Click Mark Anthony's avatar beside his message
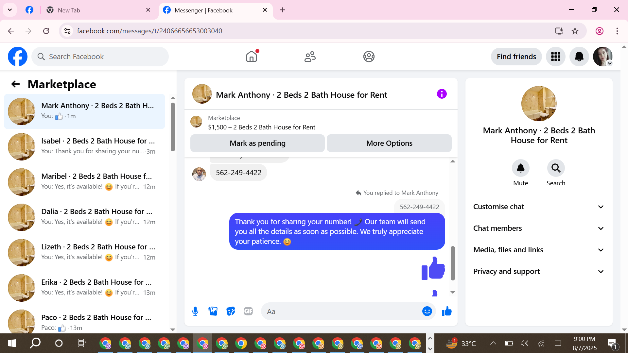 [x=199, y=174]
